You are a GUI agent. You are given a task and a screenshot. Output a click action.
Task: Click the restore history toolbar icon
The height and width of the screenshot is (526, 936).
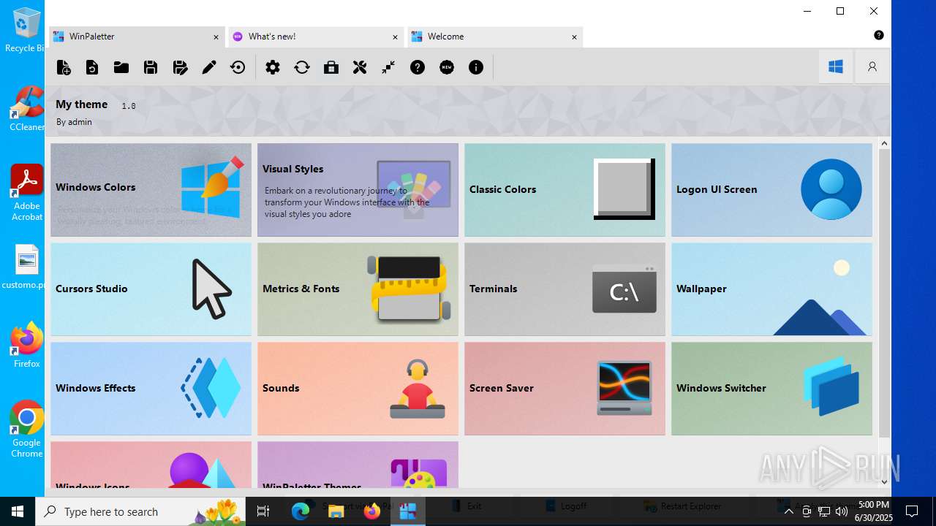coord(238,67)
